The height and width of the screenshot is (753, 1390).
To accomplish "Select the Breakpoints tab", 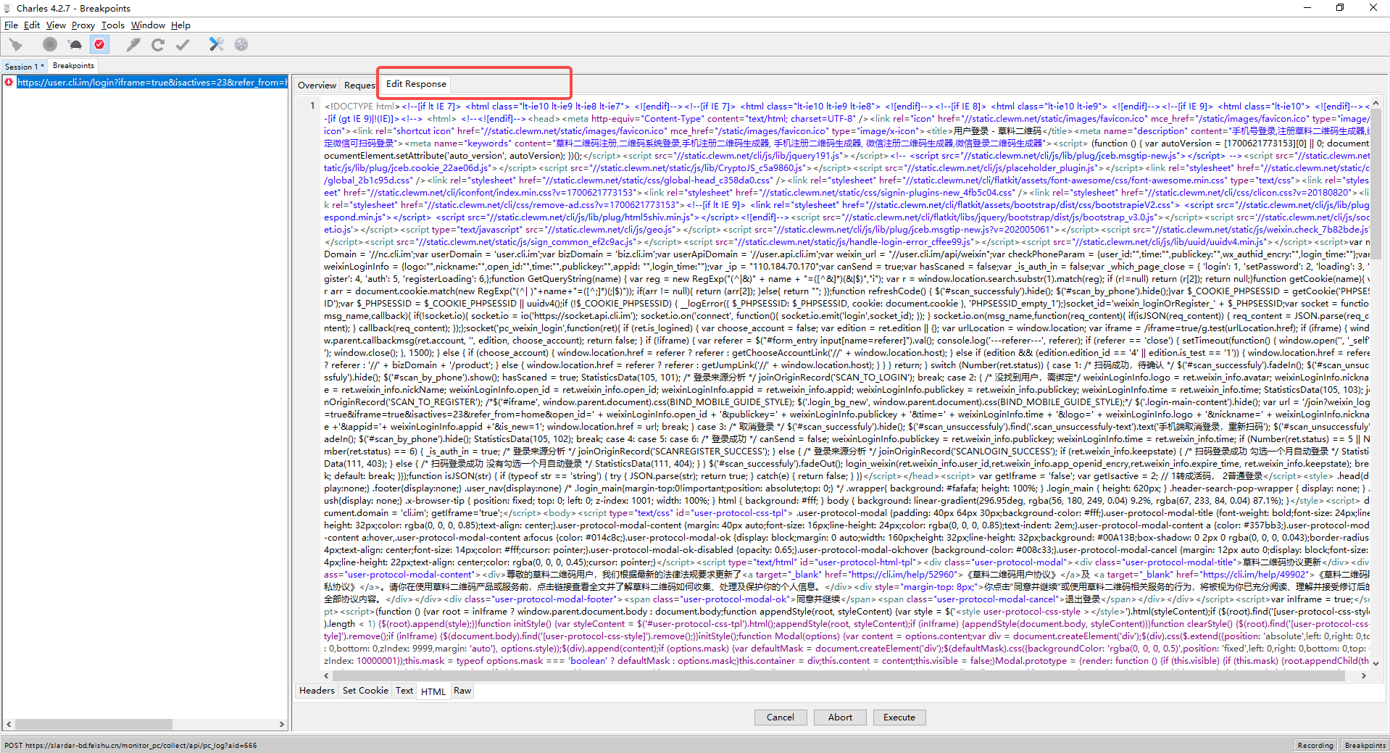I will point(73,66).
